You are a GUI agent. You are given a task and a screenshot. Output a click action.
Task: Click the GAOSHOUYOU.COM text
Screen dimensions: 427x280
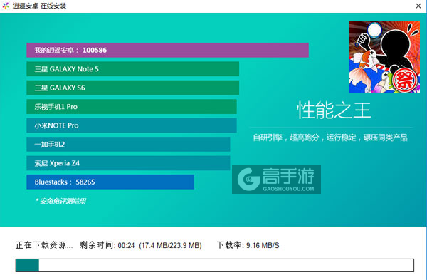pos(288,189)
